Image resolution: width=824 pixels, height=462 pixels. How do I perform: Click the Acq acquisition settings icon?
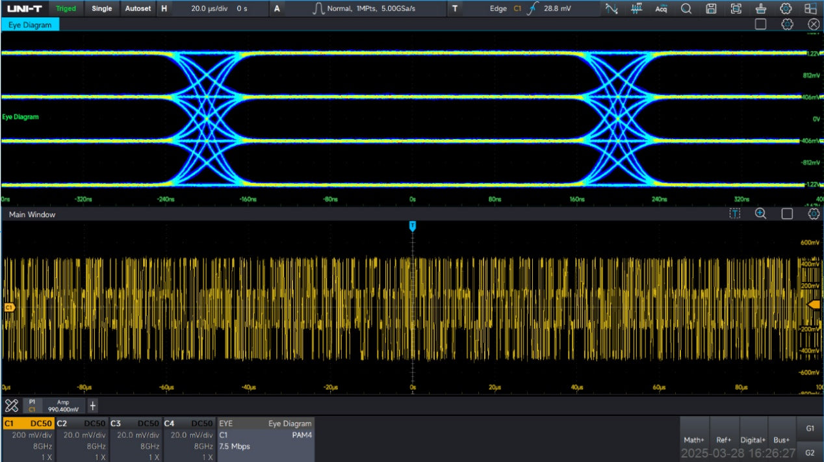661,8
